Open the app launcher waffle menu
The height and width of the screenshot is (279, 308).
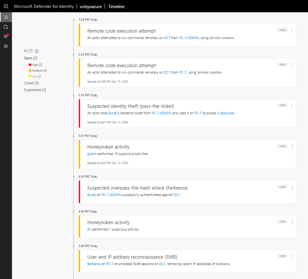click(x=6, y=6)
